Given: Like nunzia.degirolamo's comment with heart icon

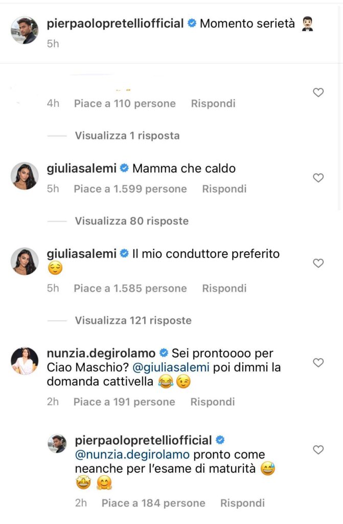Looking at the screenshot, I should tap(318, 363).
